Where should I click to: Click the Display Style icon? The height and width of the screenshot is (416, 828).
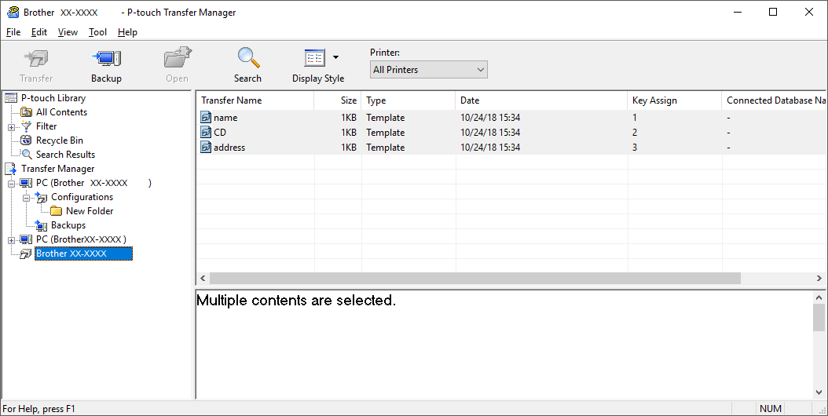[x=314, y=59]
